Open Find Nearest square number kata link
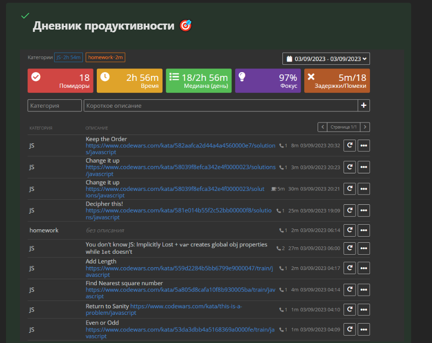Screen dimensions: 432x343 180,290
